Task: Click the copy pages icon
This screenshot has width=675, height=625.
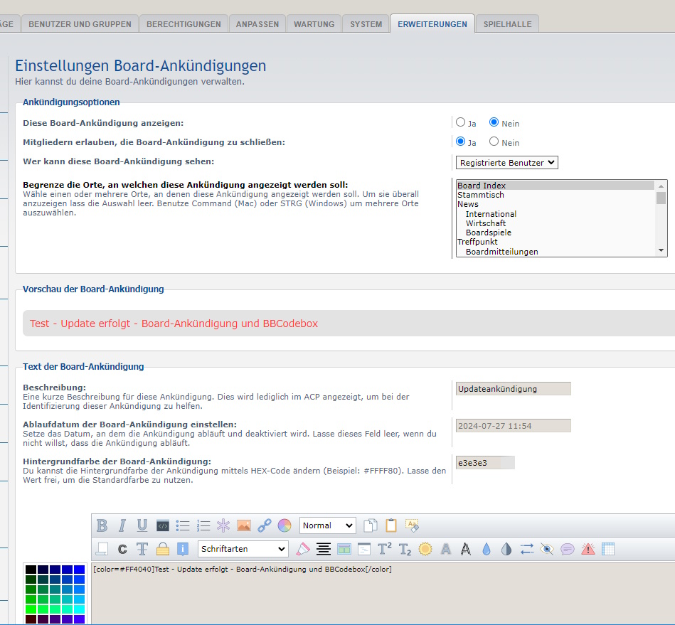Action: click(370, 525)
